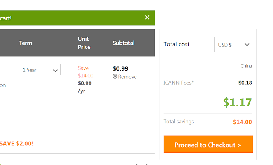Click the circled X remove icon
Viewport: 273px width, 165px height.
coord(115,77)
